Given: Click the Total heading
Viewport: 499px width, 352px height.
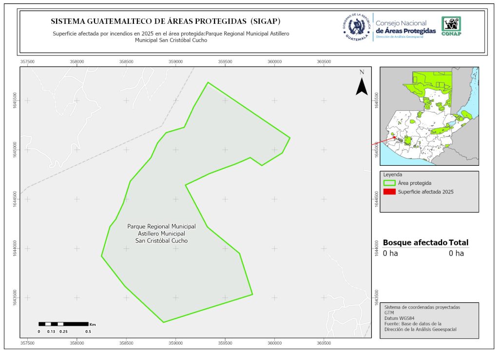Looking at the screenshot, I should point(459,243).
